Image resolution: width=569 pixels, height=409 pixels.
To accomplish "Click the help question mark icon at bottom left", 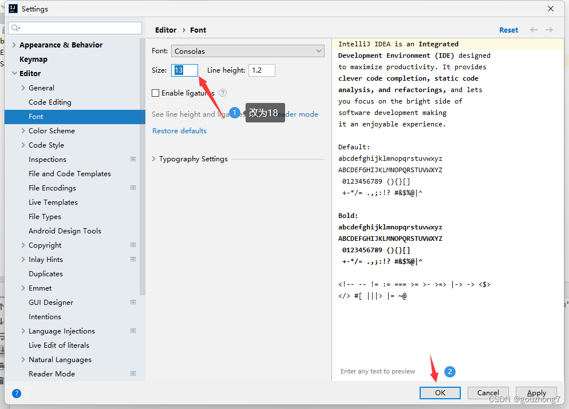I will point(17,394).
